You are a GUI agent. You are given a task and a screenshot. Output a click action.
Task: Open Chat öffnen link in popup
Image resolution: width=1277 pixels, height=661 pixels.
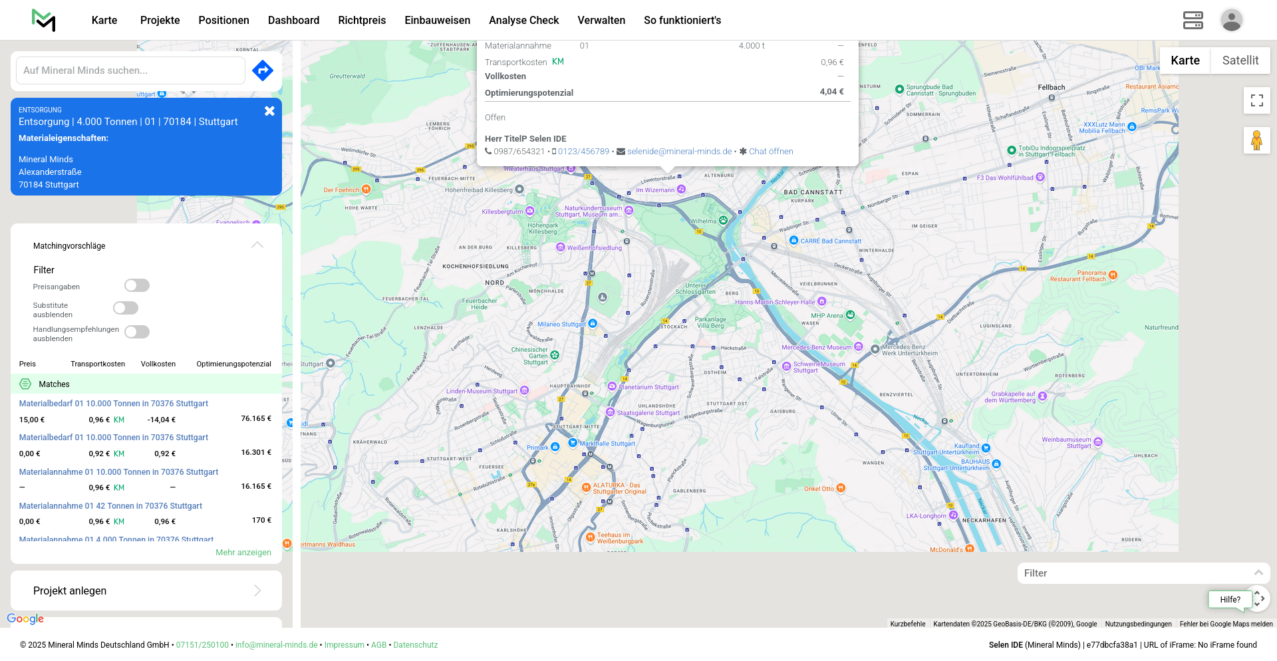click(770, 152)
